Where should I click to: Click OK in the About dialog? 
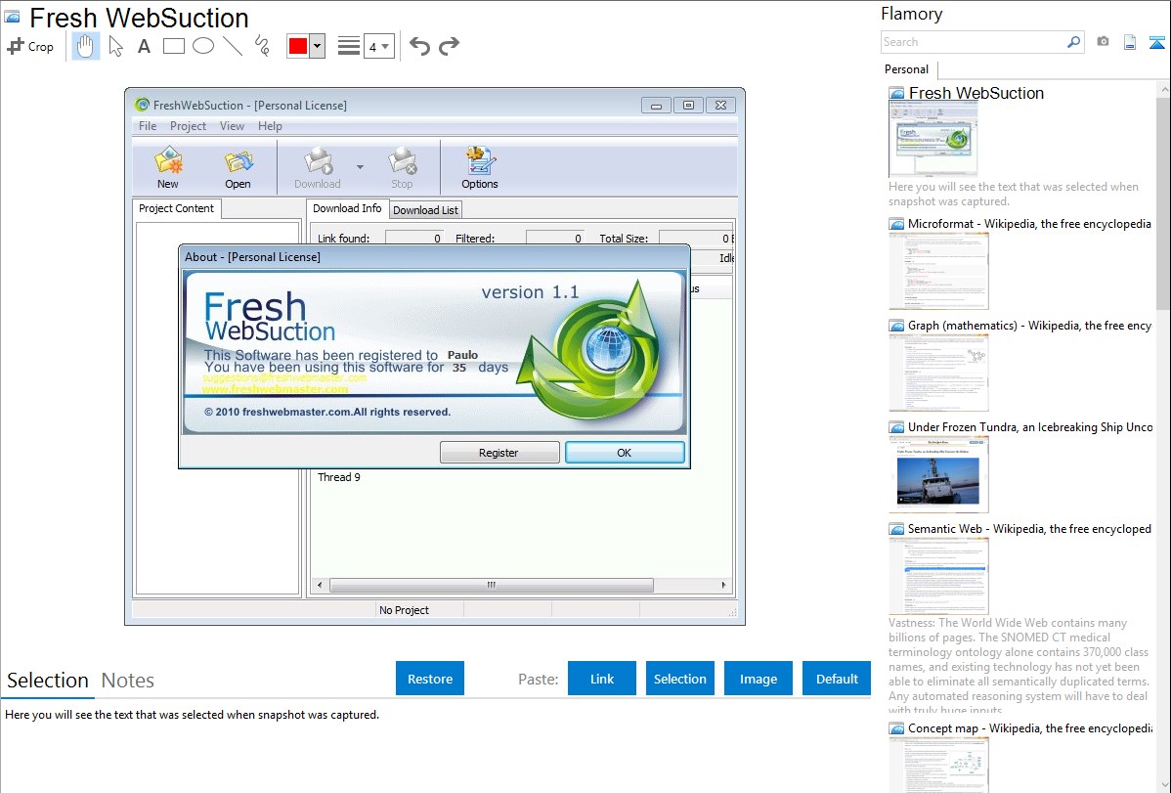pos(625,452)
